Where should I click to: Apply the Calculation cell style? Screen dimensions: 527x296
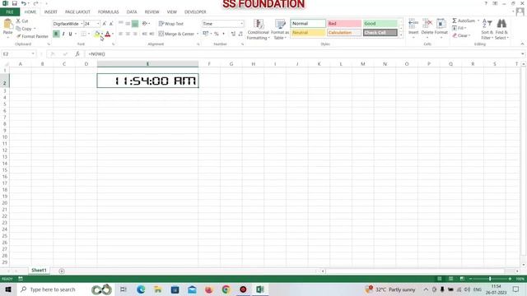(344, 33)
